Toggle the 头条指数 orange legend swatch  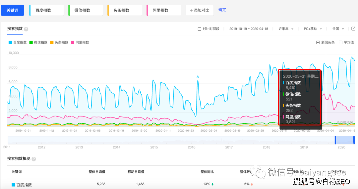(52, 42)
